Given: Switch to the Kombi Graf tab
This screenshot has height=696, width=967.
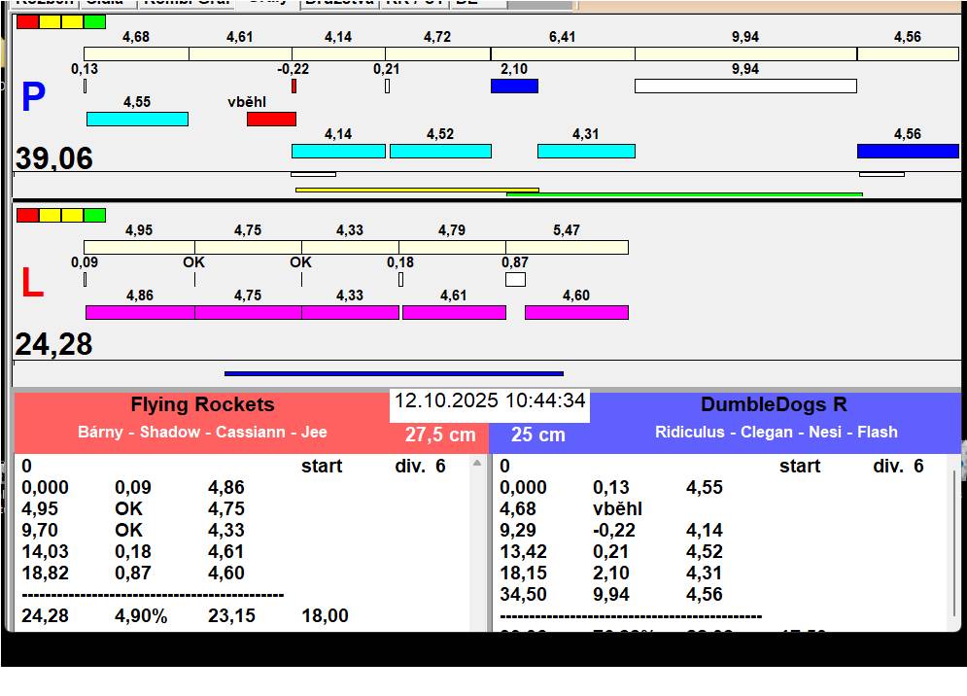Looking at the screenshot, I should tap(186, 3).
